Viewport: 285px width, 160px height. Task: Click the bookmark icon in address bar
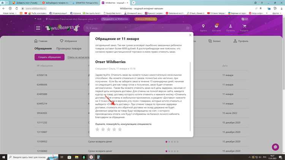260,8
